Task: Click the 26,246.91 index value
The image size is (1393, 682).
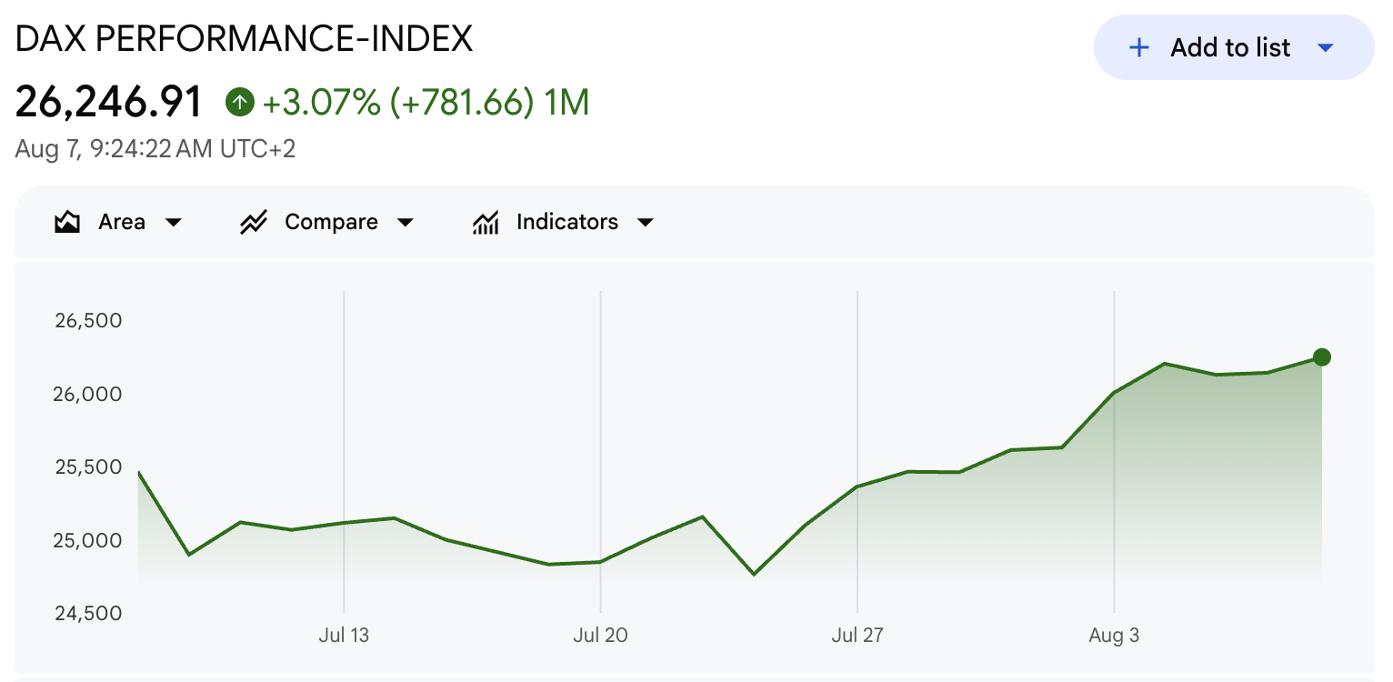Action: (x=109, y=102)
